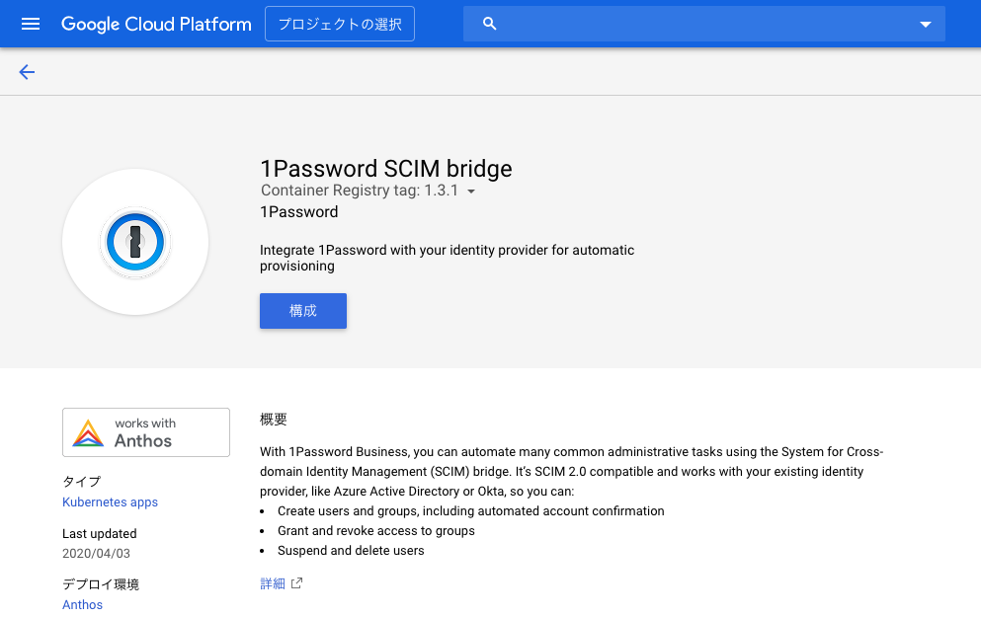981x617 pixels.
Task: Click the 1Password SCIM bridge title
Action: (385, 168)
